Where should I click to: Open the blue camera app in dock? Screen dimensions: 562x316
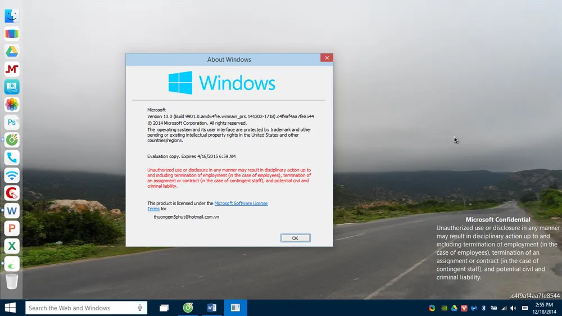click(11, 87)
